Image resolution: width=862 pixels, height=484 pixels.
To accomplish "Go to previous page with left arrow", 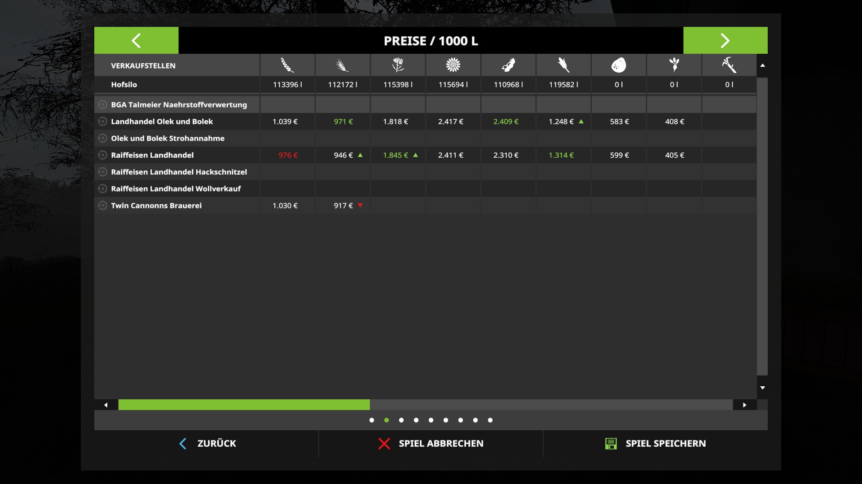I will (x=136, y=40).
